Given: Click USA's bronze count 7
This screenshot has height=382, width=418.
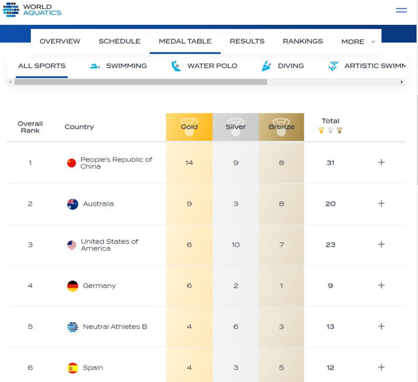Looking at the screenshot, I should tap(281, 245).
